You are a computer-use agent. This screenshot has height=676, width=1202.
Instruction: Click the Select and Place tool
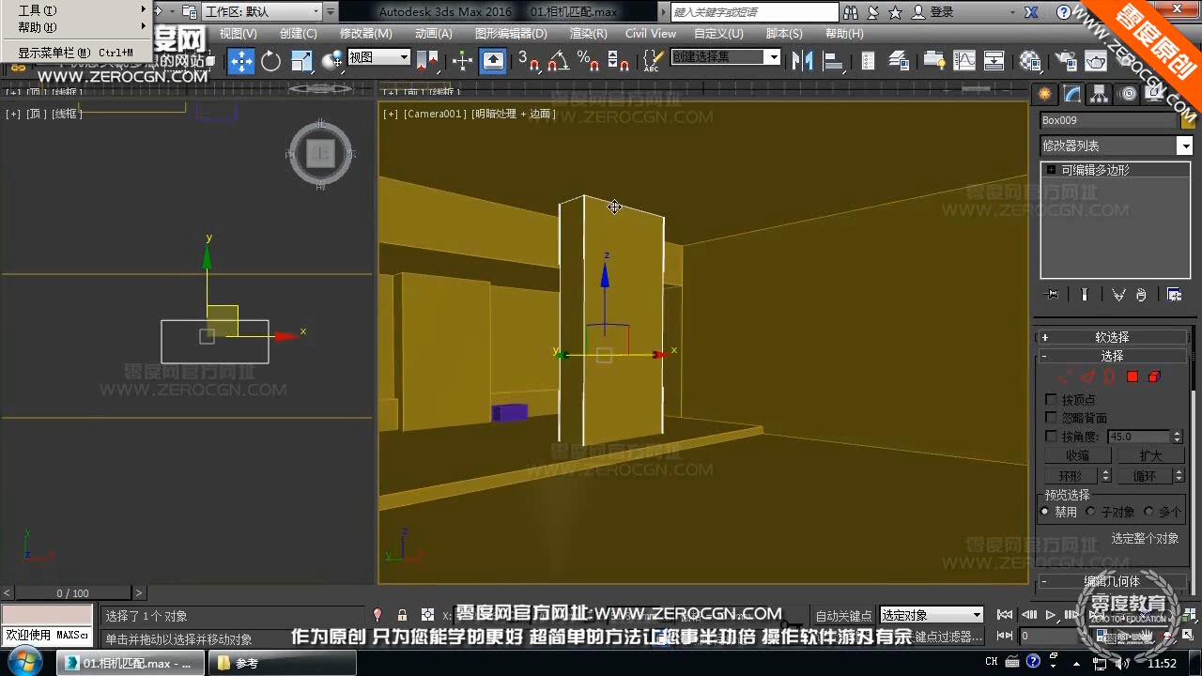331,61
